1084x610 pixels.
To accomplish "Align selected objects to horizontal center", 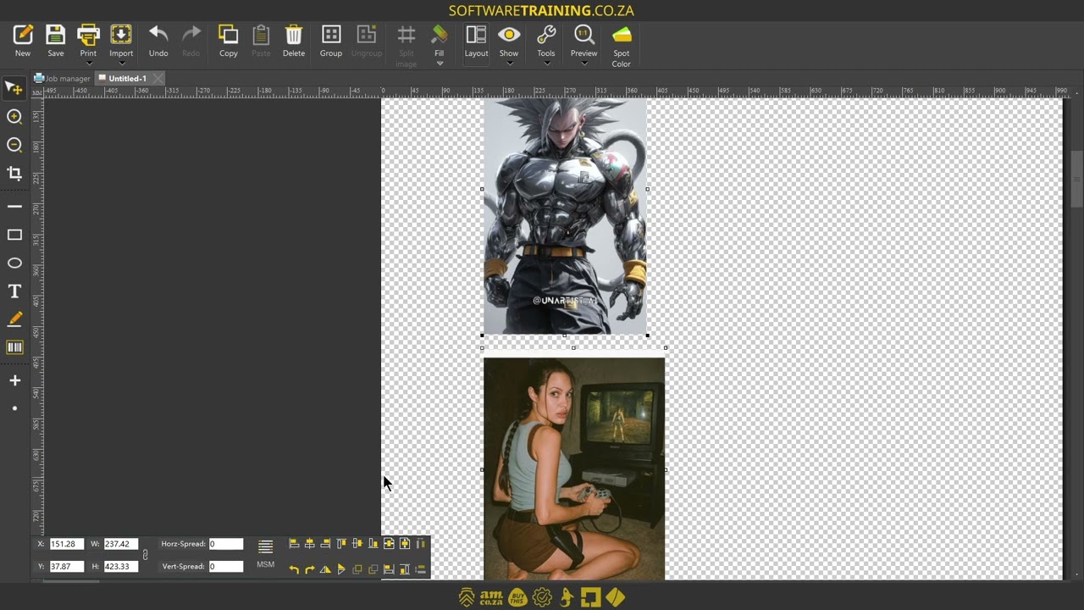I will (310, 544).
